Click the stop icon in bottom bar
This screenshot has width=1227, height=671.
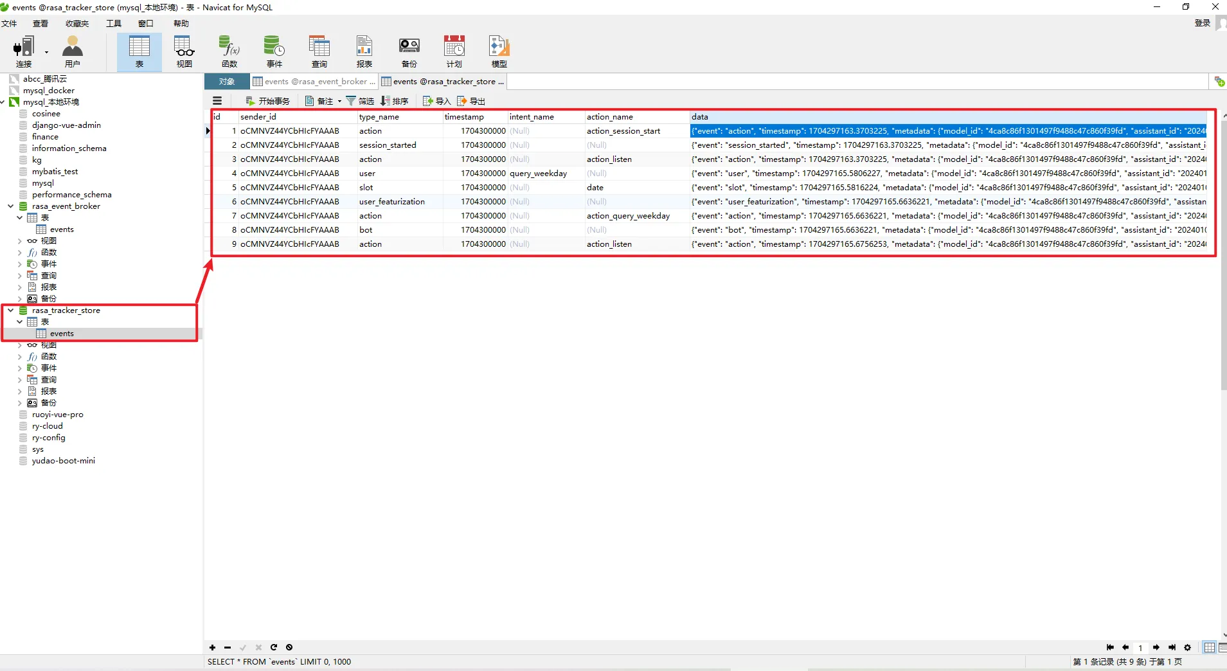289,647
